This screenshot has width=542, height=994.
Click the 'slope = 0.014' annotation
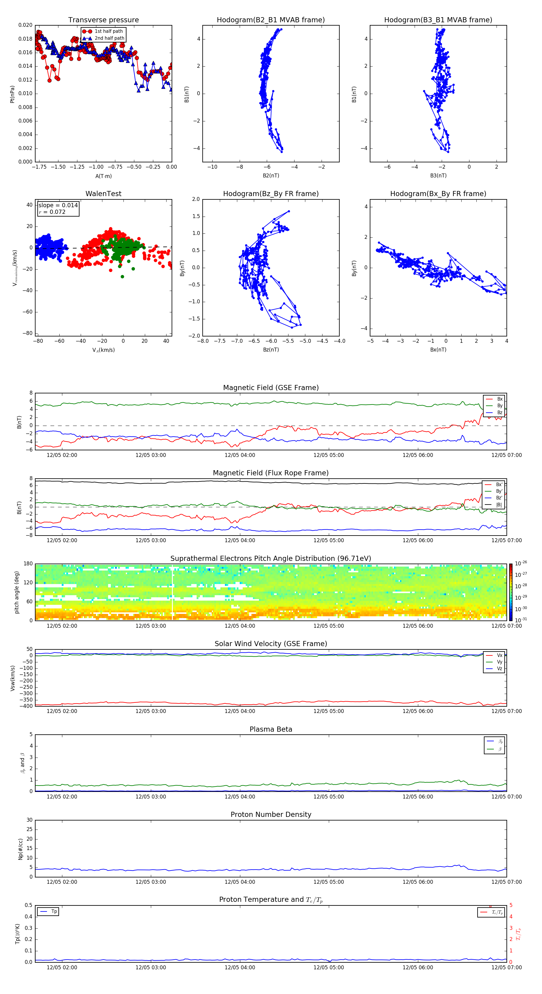(x=58, y=205)
